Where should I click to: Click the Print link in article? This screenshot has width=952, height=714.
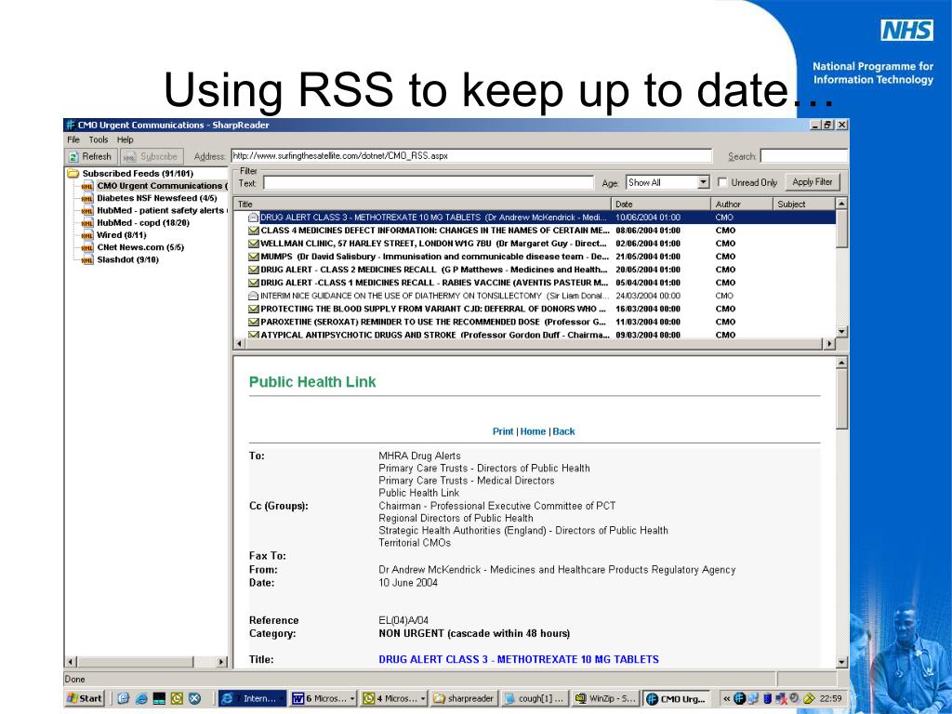tap(502, 431)
